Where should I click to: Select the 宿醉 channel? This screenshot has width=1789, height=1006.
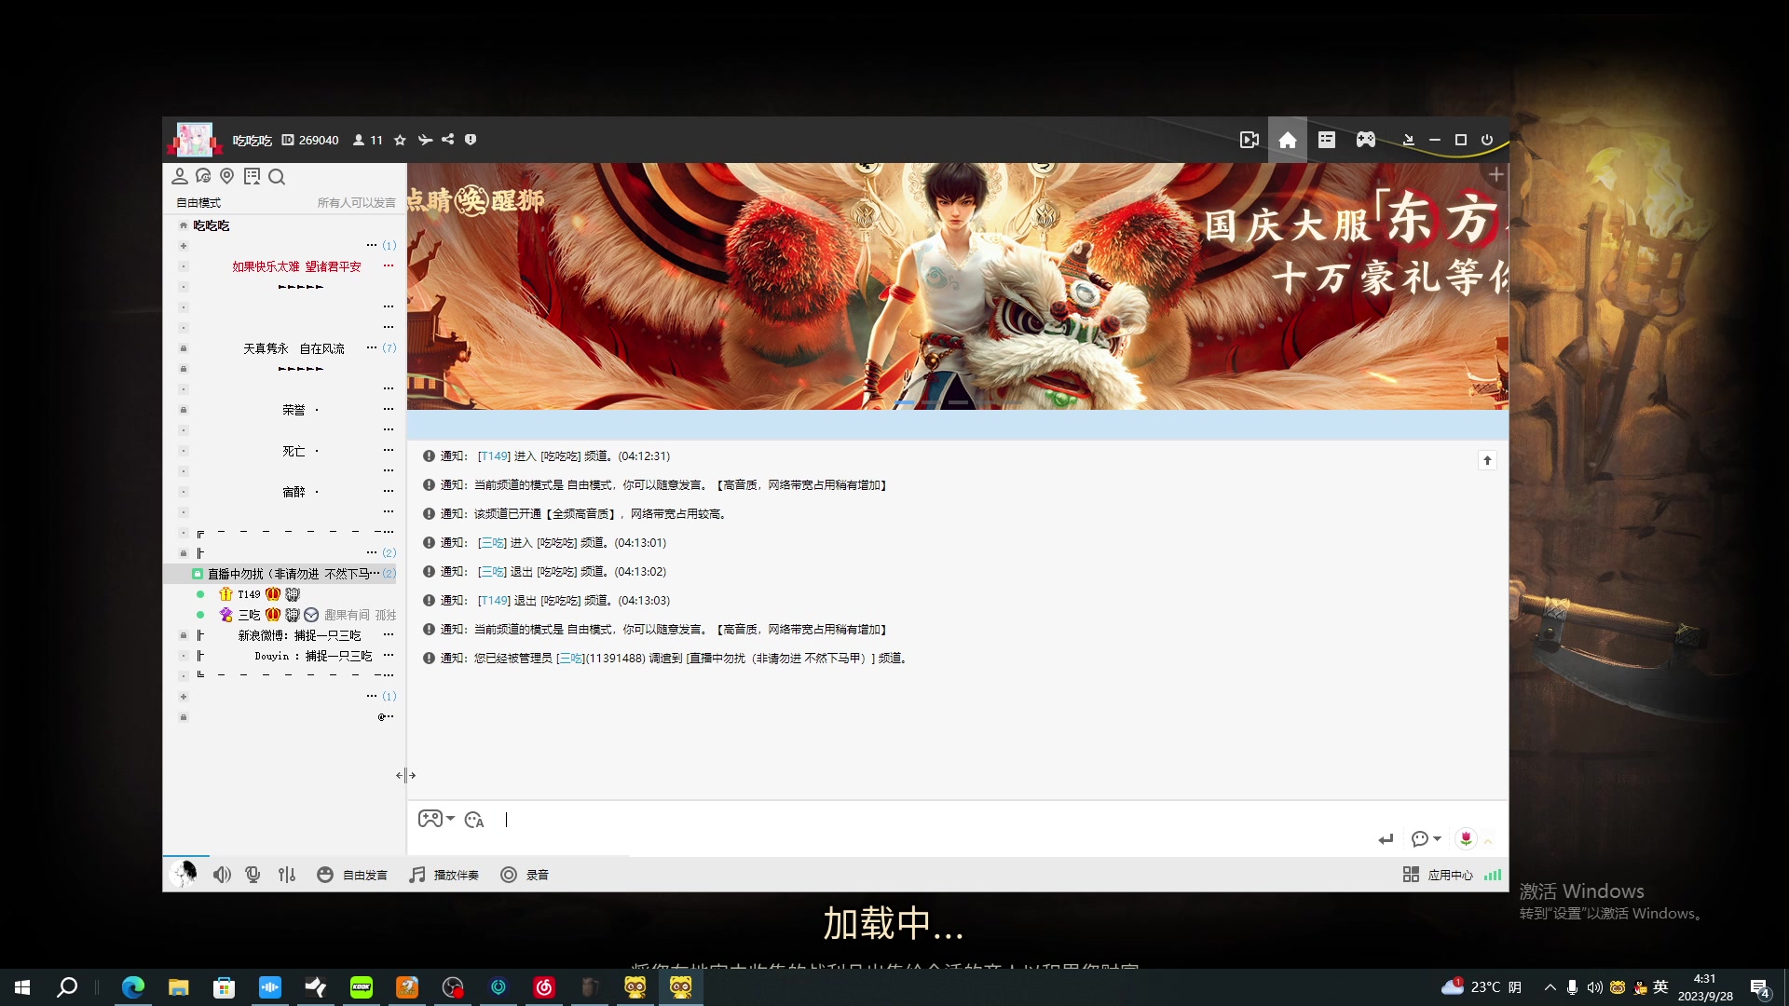[x=294, y=492]
